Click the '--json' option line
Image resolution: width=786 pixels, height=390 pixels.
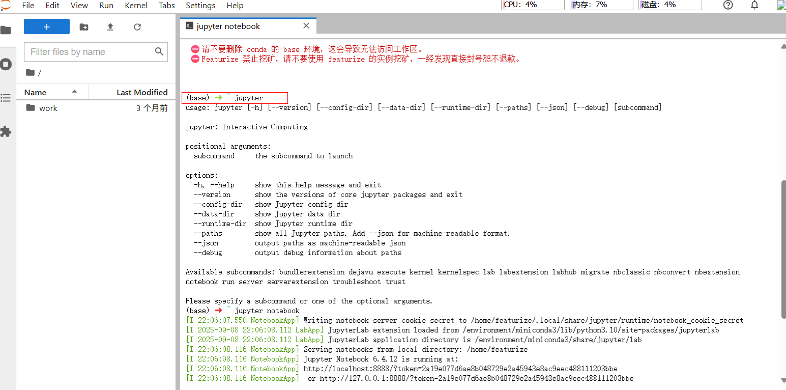(x=300, y=243)
